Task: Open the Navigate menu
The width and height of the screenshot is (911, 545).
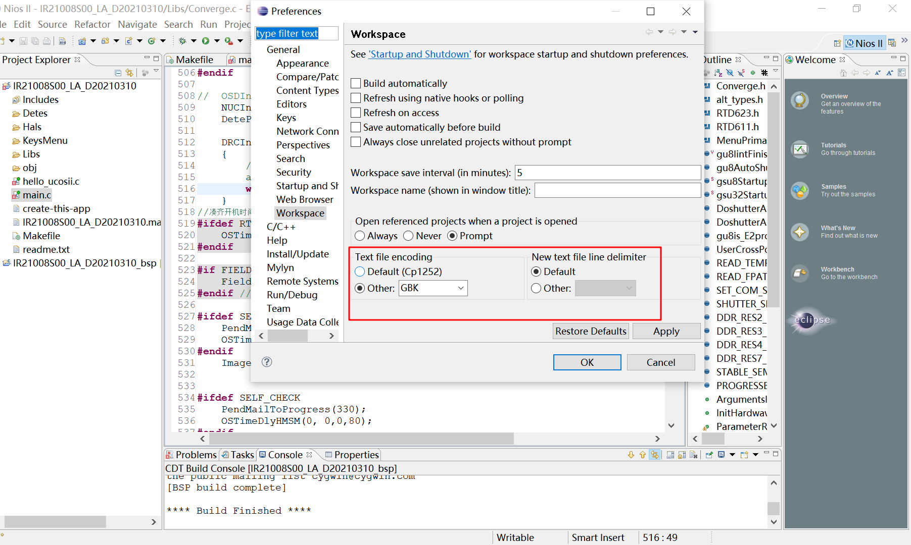Action: [x=137, y=24]
